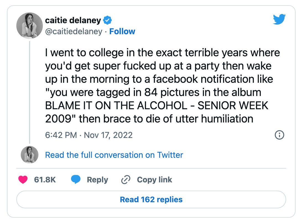Click the tweet body text about college
The image size is (303, 224).
point(162,86)
